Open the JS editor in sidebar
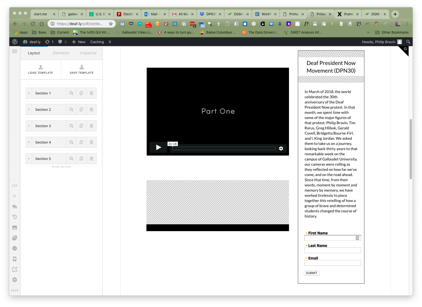This screenshot has height=307, width=422. pos(15,196)
